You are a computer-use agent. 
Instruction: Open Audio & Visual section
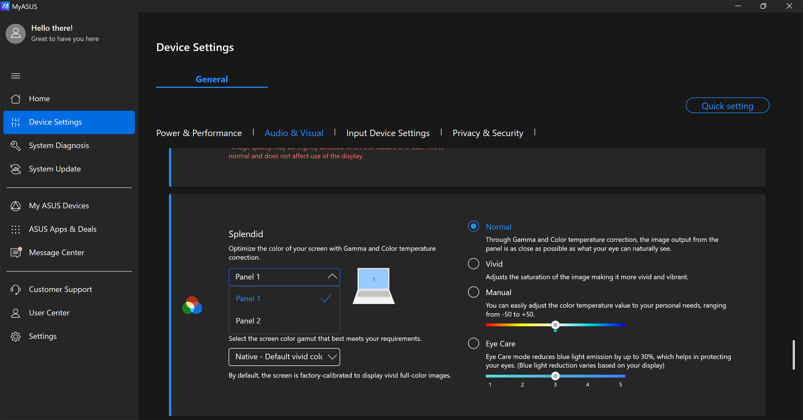coord(294,133)
